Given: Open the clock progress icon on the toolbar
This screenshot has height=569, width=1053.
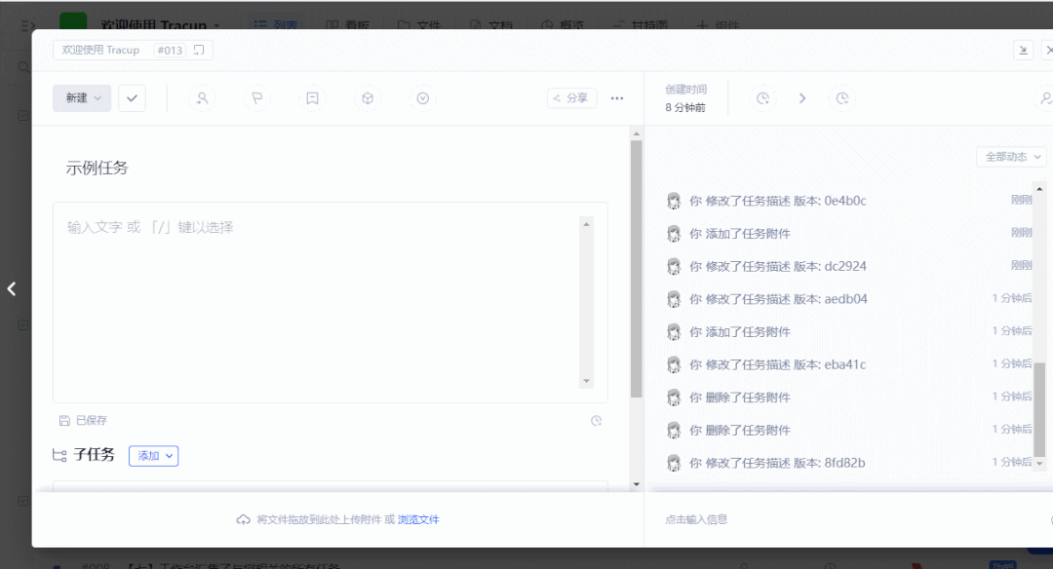Looking at the screenshot, I should point(422,97).
